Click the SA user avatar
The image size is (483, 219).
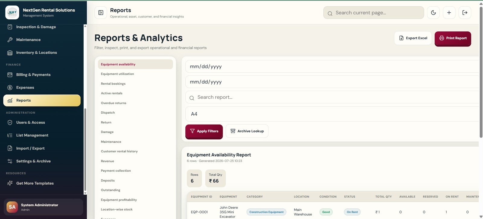12,207
